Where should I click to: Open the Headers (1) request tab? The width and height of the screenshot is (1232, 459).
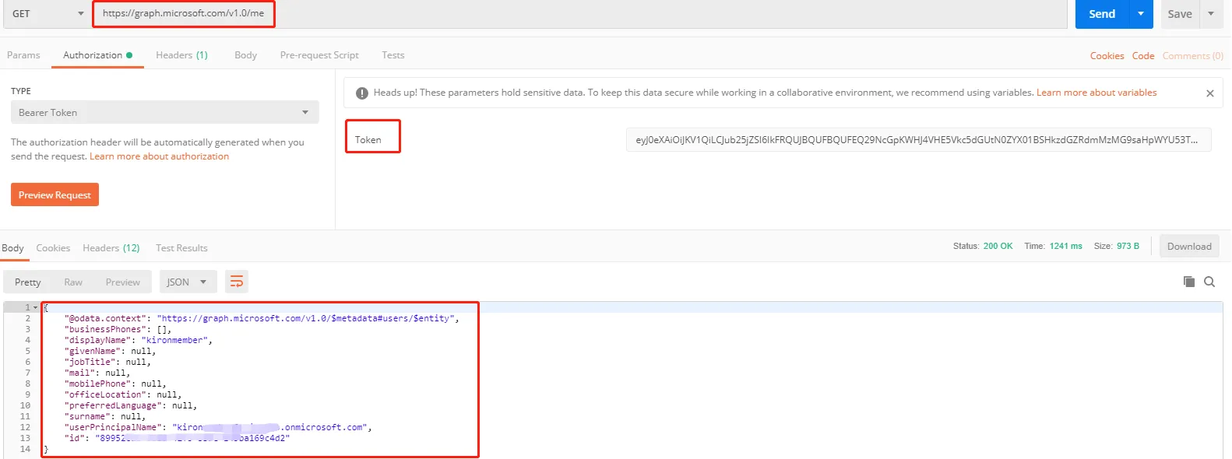(181, 55)
